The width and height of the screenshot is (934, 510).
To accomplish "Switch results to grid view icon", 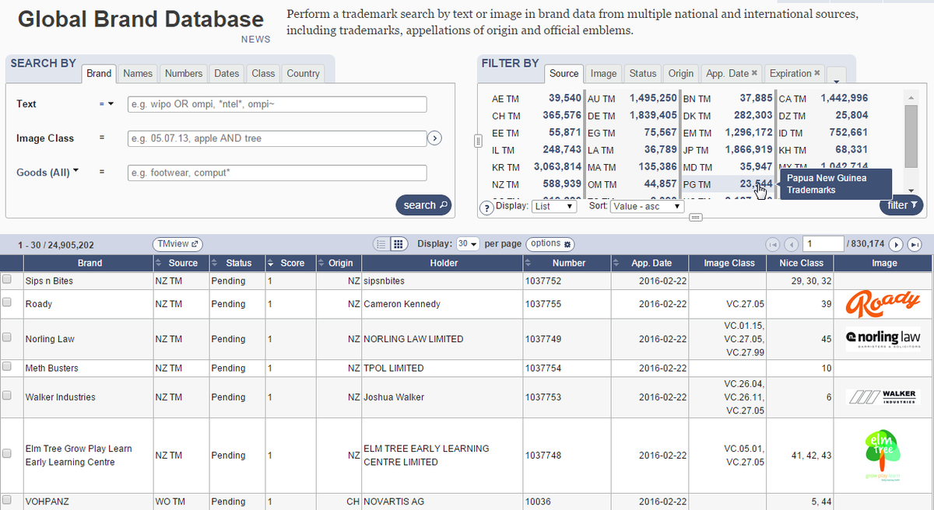I will [x=399, y=243].
